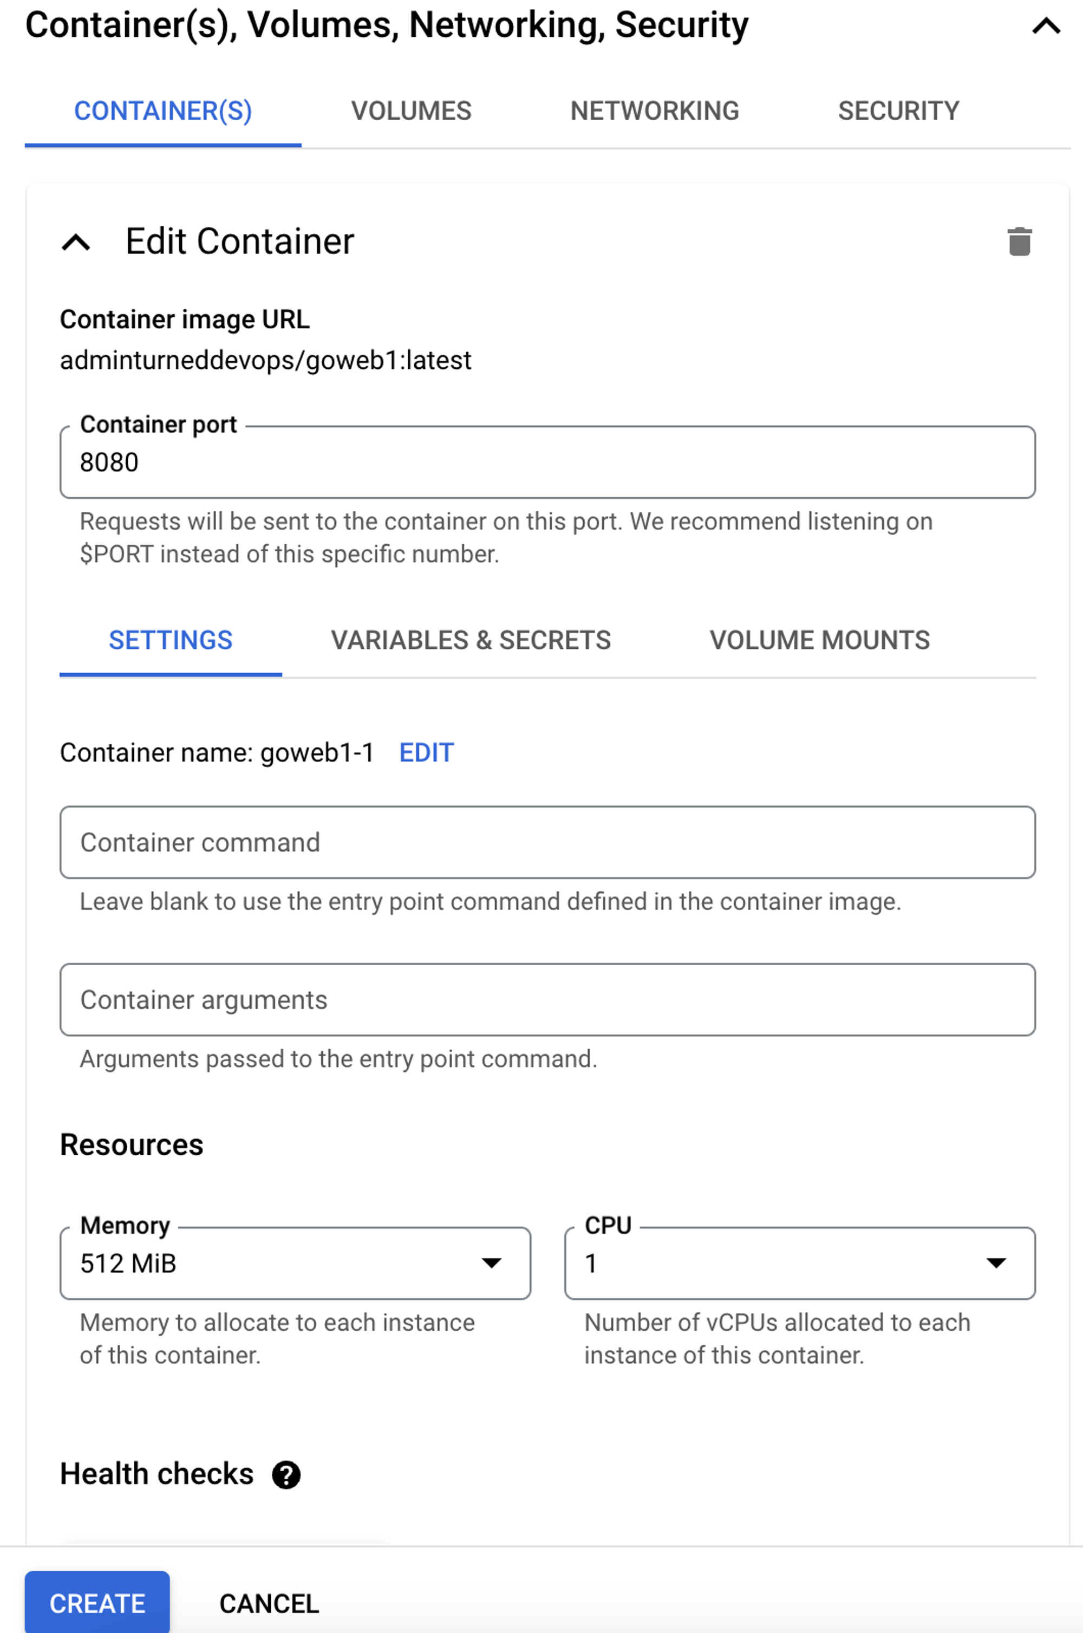Switch to the Networking tab
This screenshot has height=1633, width=1083.
[654, 111]
